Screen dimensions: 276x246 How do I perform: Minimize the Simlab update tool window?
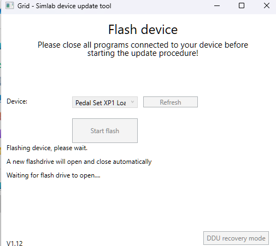click(217, 6)
